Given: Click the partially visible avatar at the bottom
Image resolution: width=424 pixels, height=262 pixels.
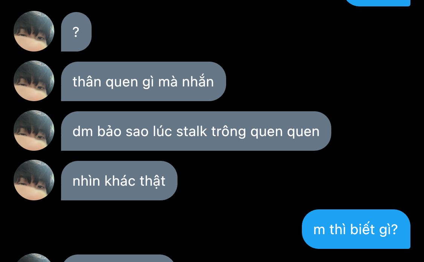Looking at the screenshot, I should tap(34, 258).
